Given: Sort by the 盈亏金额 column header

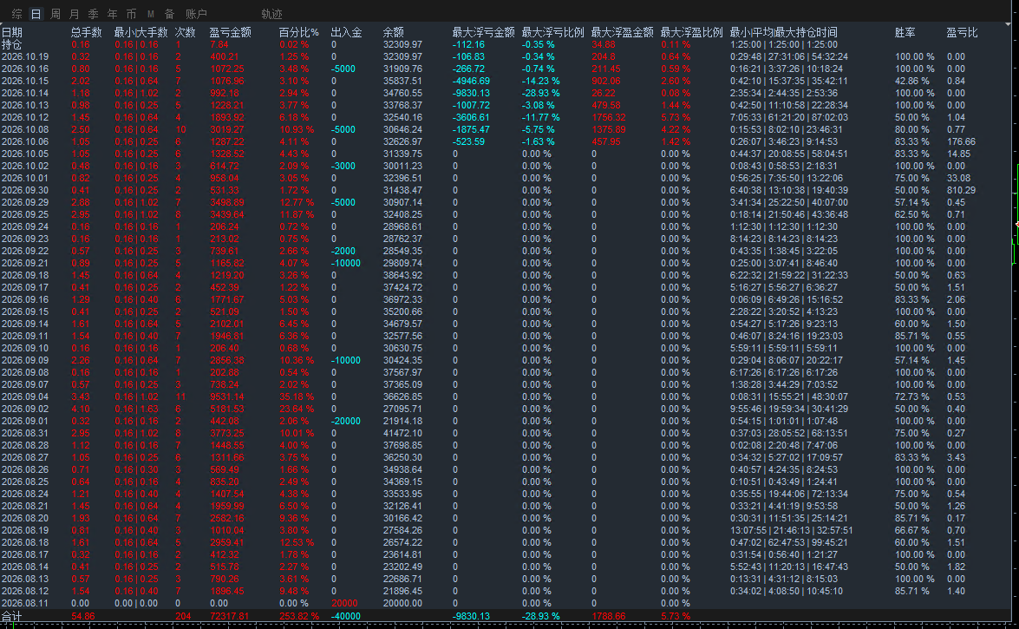Looking at the screenshot, I should (231, 32).
